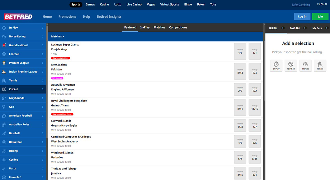Open In Play shortcut in betslip panel

tap(276, 66)
